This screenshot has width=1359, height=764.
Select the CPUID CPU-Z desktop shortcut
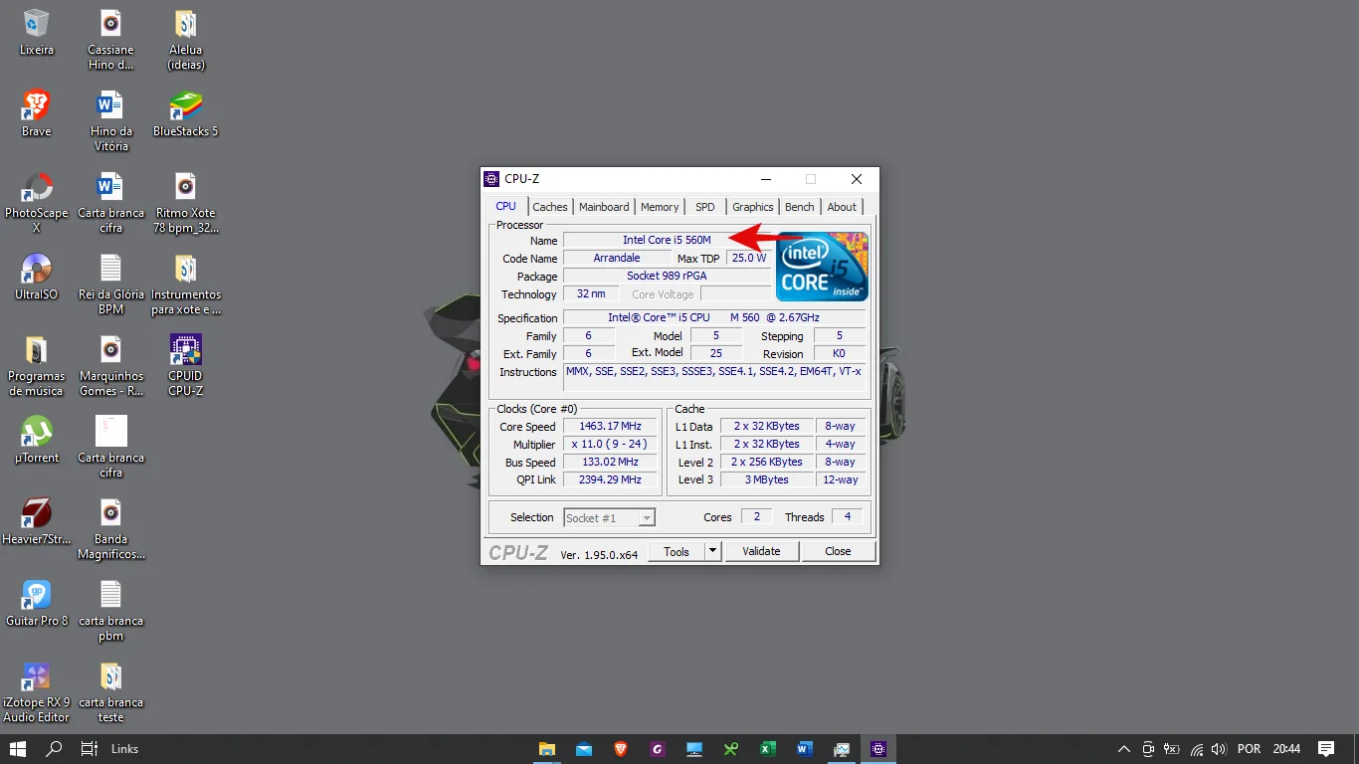pos(186,365)
